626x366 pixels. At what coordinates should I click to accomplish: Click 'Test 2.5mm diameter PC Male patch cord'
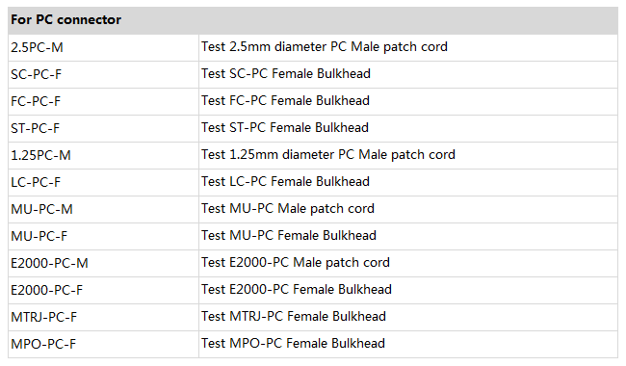[x=325, y=46]
